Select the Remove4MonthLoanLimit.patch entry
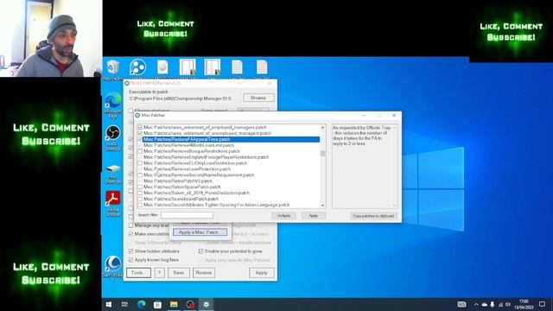The height and width of the screenshot is (311, 553). click(188, 145)
